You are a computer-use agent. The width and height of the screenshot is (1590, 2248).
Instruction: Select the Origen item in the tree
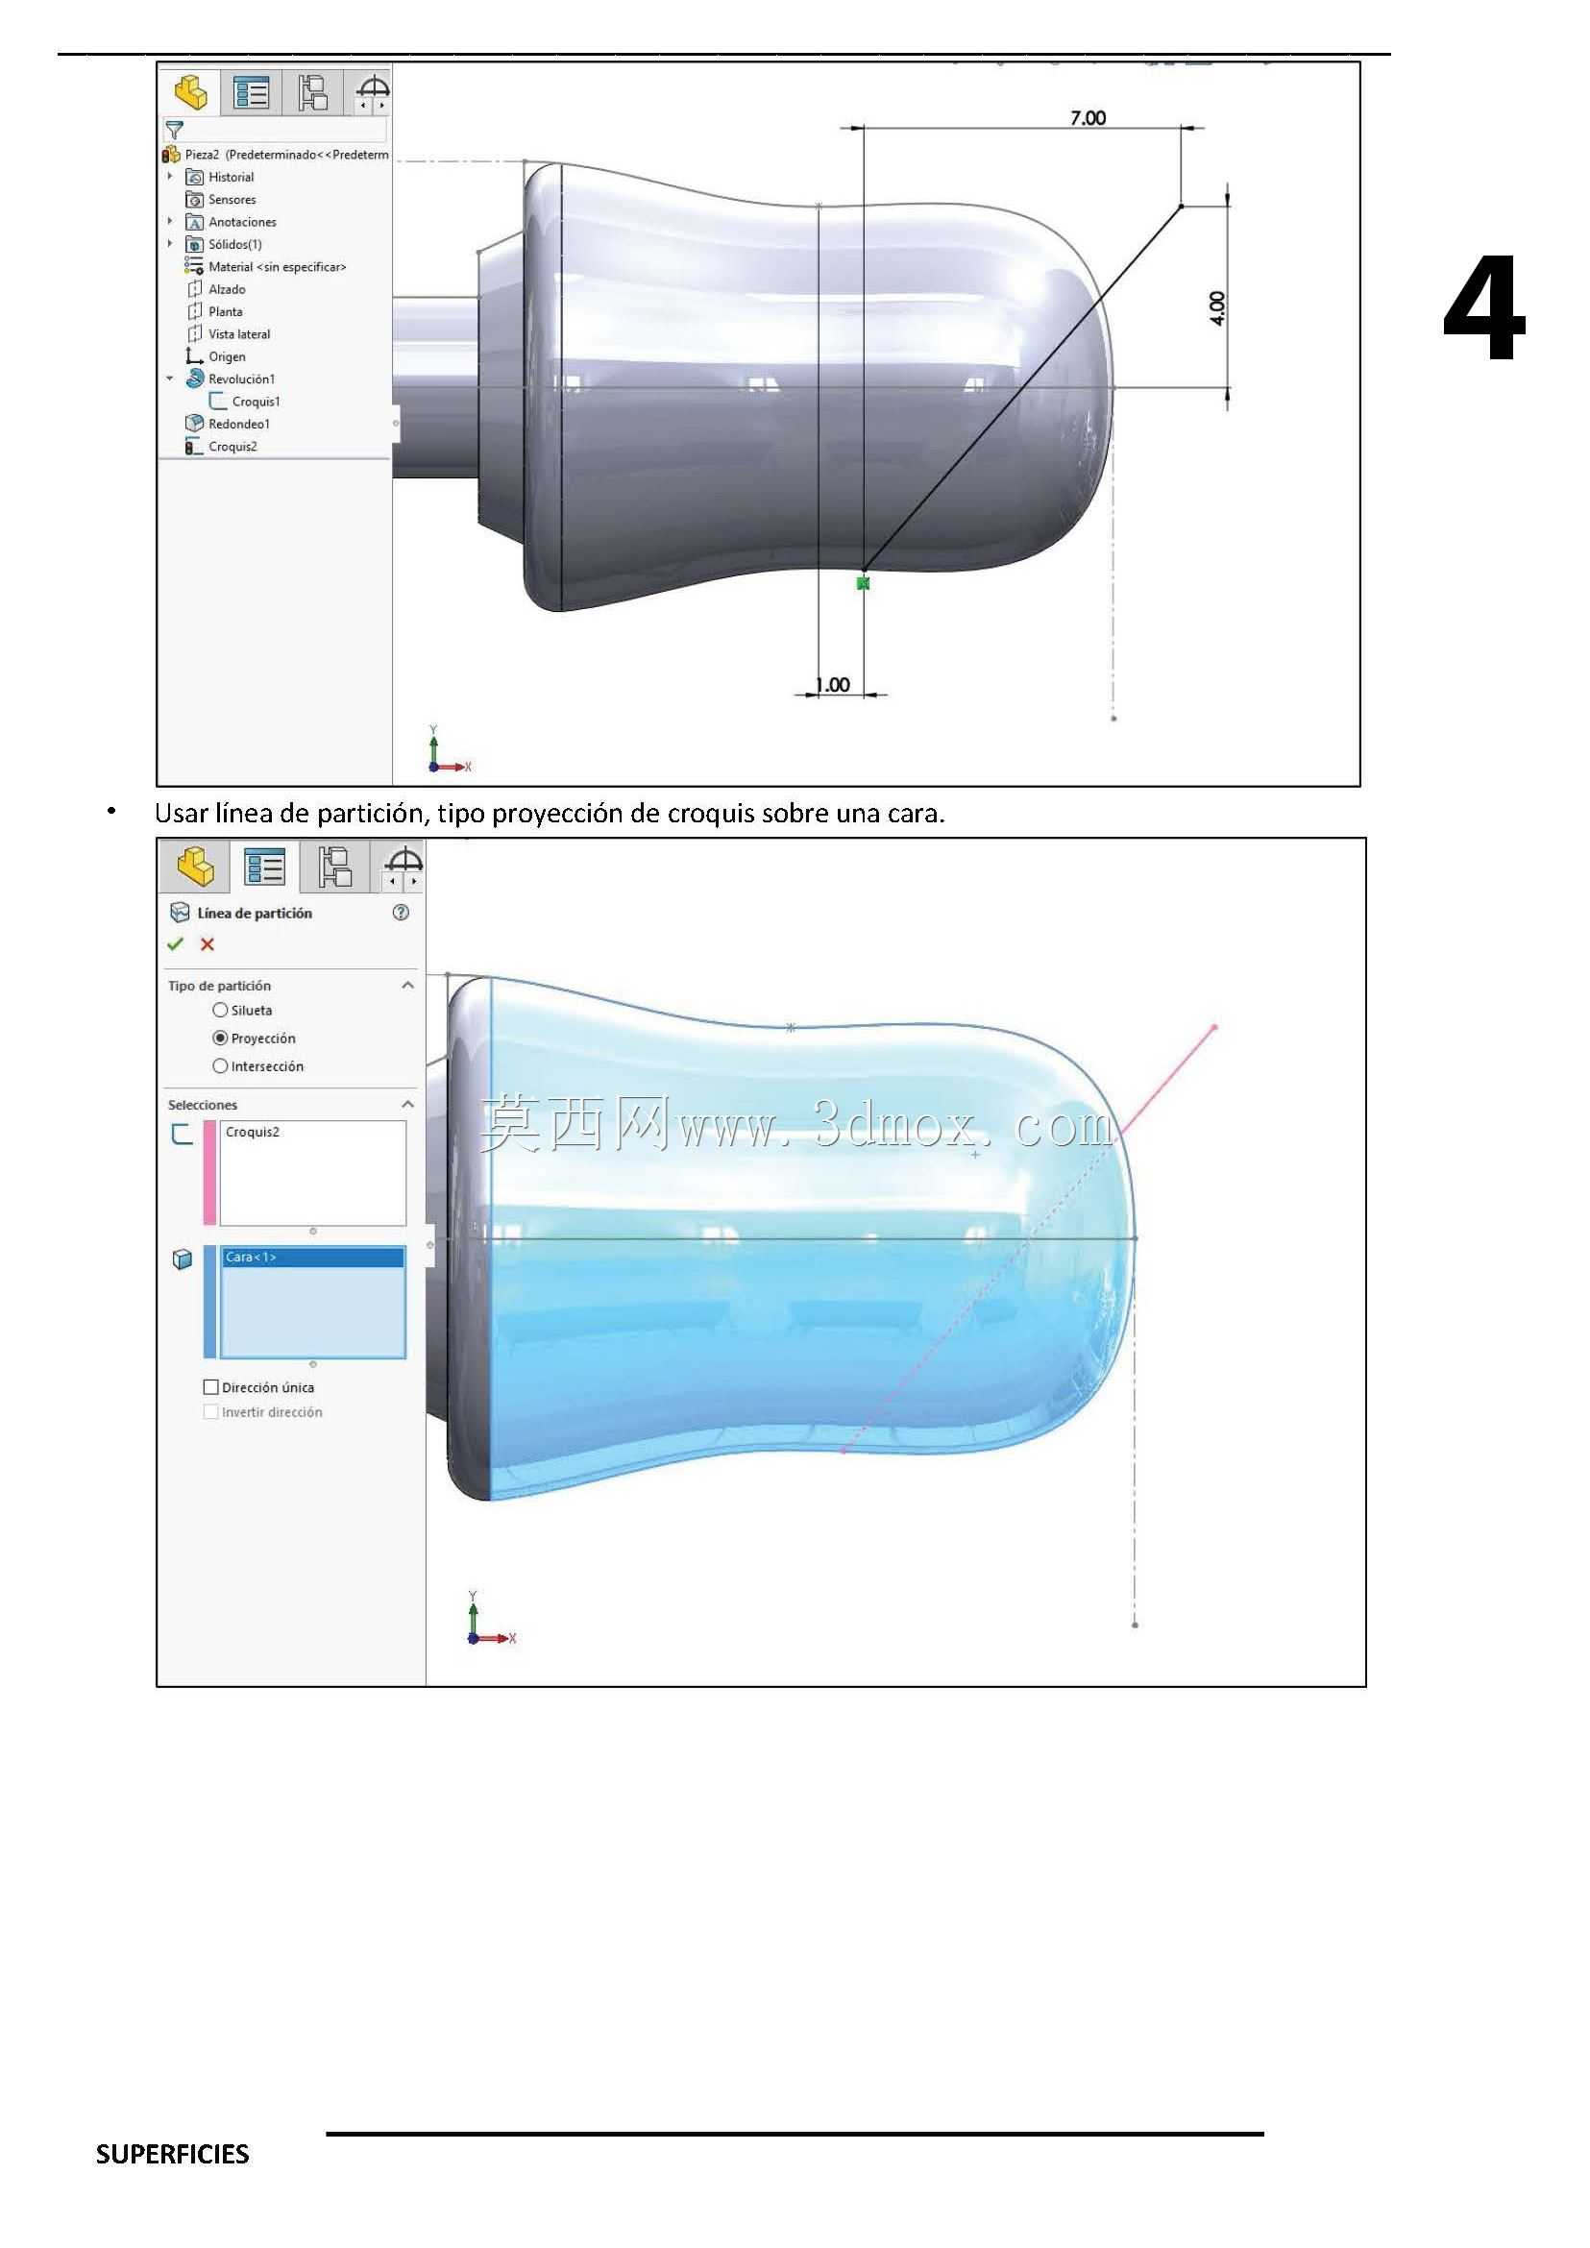click(227, 356)
